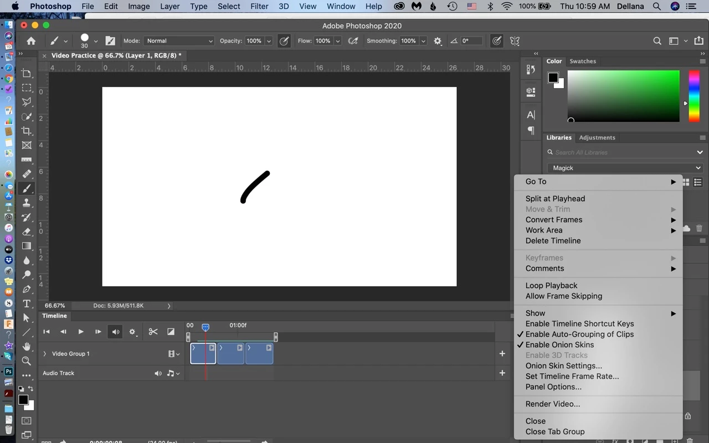Select the Polygonal Lasso tool

[x=27, y=102]
